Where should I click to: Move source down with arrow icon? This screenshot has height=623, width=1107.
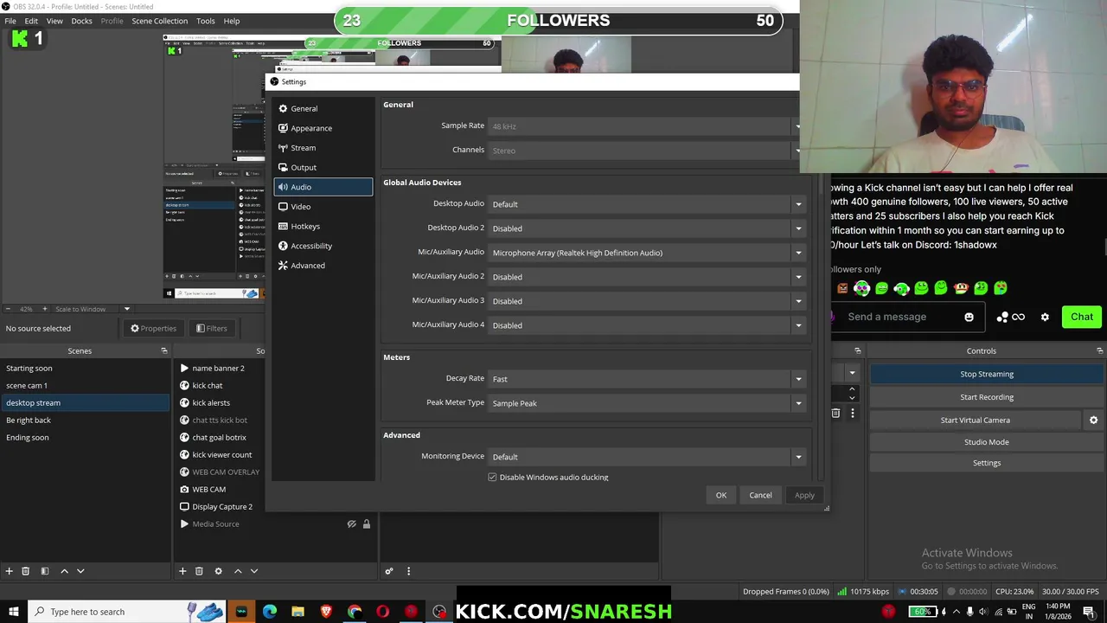click(x=254, y=571)
